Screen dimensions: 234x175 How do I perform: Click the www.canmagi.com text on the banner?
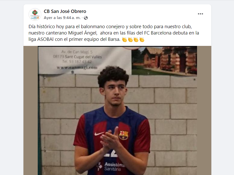click(x=77, y=67)
